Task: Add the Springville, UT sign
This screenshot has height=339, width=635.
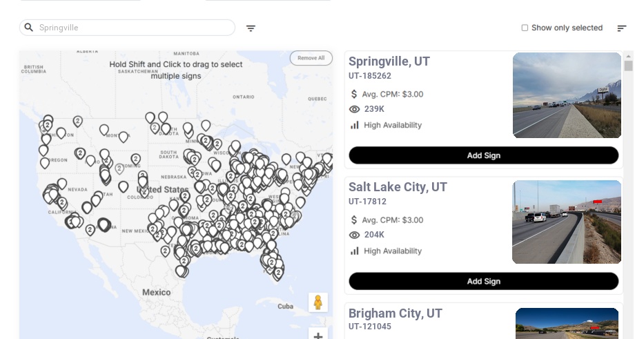Action: click(483, 155)
